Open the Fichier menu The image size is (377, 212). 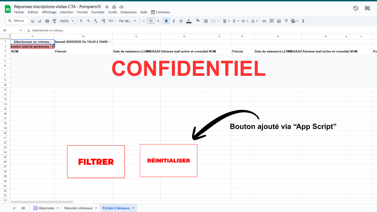tap(19, 12)
